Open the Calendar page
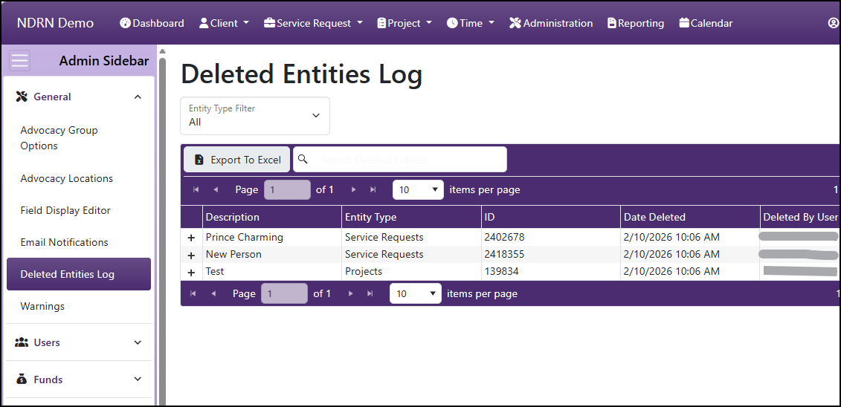The height and width of the screenshot is (407, 841). [706, 23]
